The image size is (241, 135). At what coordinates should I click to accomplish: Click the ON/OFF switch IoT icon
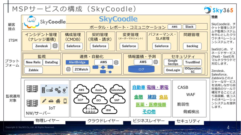point(50,91)
